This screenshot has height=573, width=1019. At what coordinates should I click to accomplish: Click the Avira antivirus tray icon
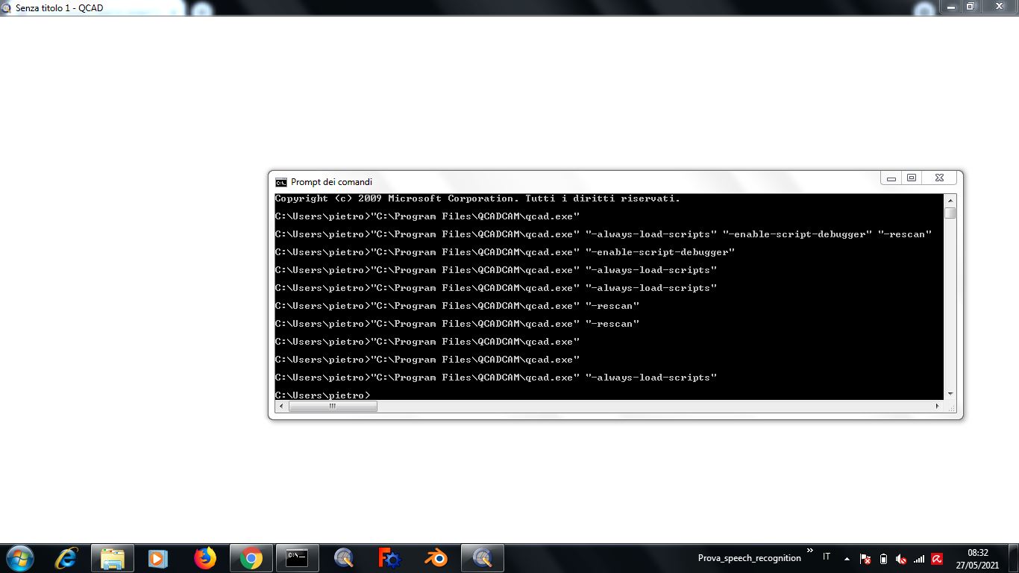click(937, 559)
